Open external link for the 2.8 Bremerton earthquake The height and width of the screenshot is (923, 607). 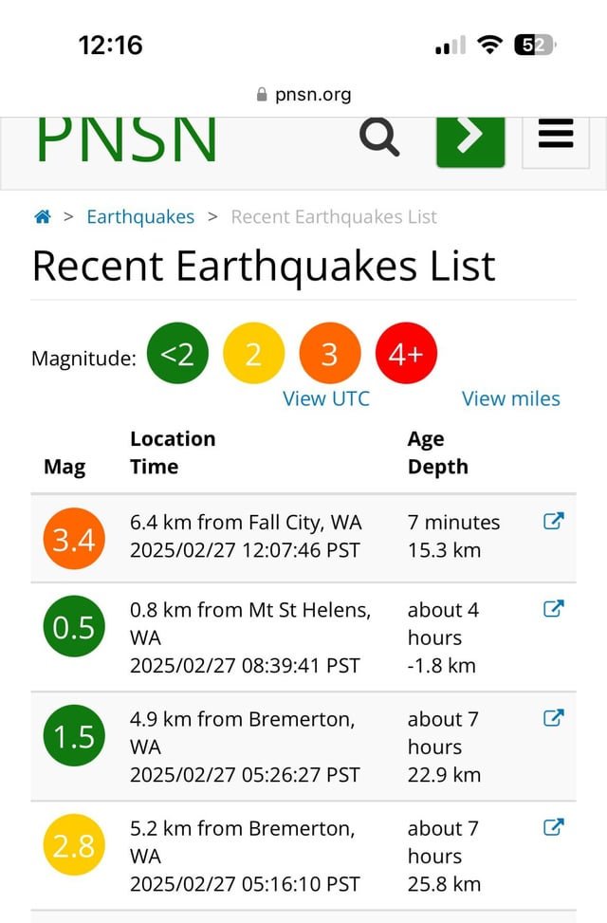553,827
